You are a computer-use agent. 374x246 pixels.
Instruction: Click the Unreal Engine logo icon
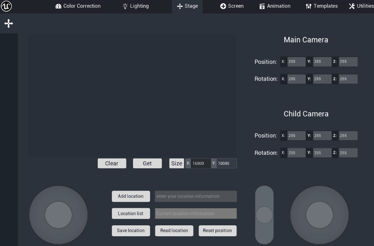pyautogui.click(x=6, y=6)
